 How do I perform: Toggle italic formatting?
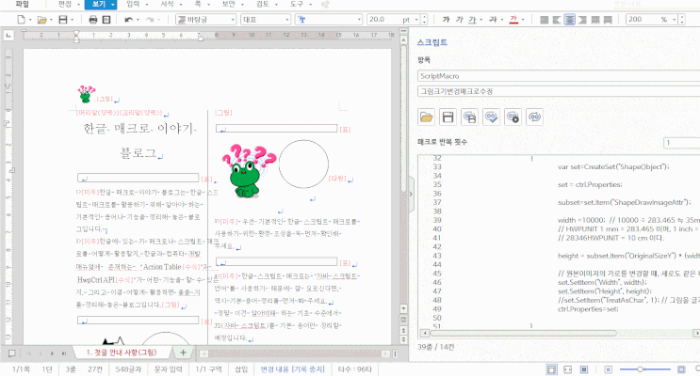coord(460,20)
